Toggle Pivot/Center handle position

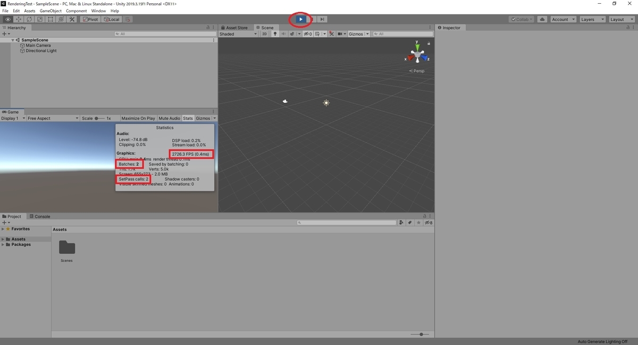(x=90, y=19)
